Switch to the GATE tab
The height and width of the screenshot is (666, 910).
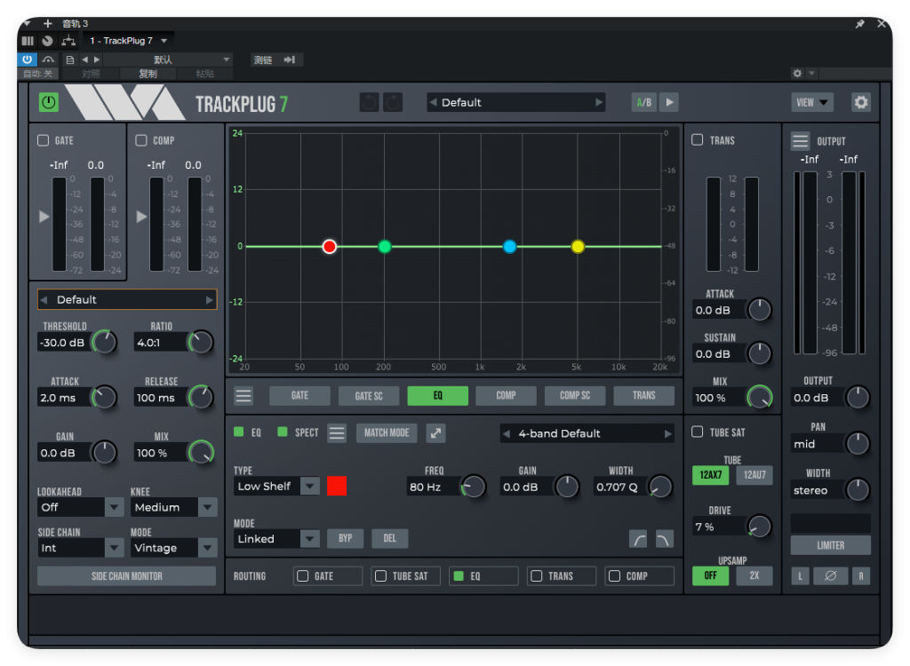(299, 396)
